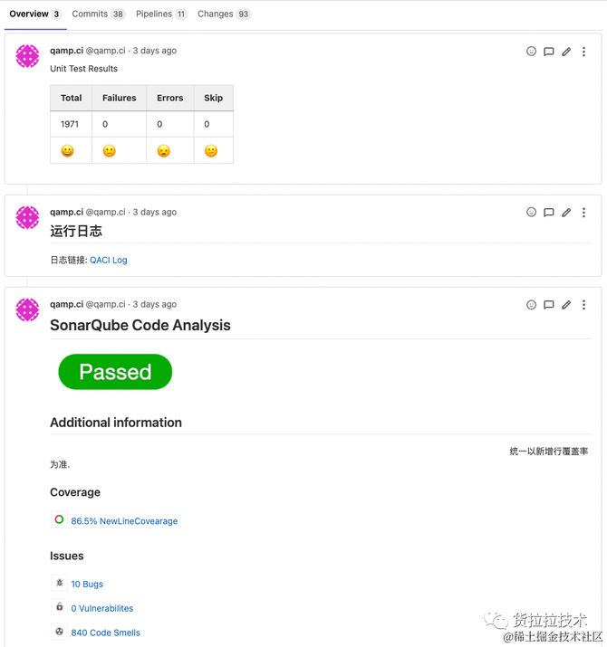The height and width of the screenshot is (647, 607).
Task: Add emoji reaction to 运行日志 comment
Action: point(531,212)
